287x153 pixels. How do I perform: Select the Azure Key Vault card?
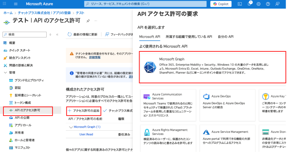pos(273,105)
